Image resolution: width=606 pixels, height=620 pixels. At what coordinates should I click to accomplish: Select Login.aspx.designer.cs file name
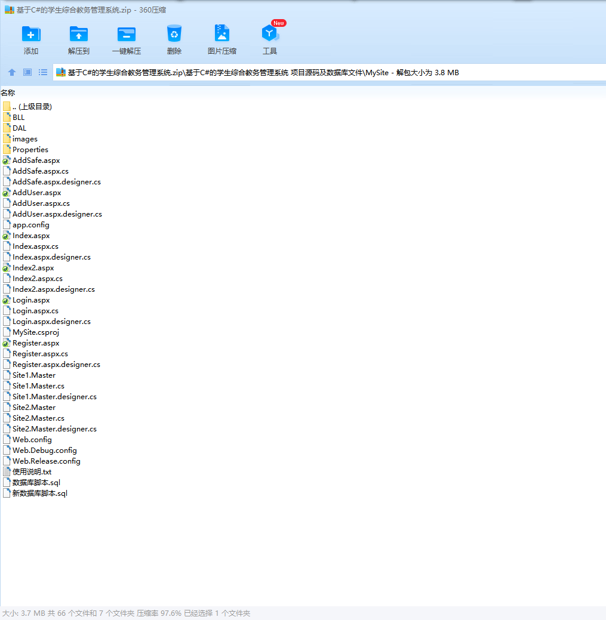click(x=51, y=322)
